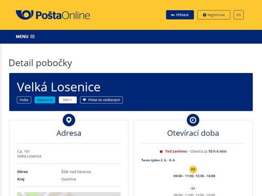This screenshot has height=196, width=262.
Task: Add branch via Přidat do oblíbených
Action: (101, 100)
